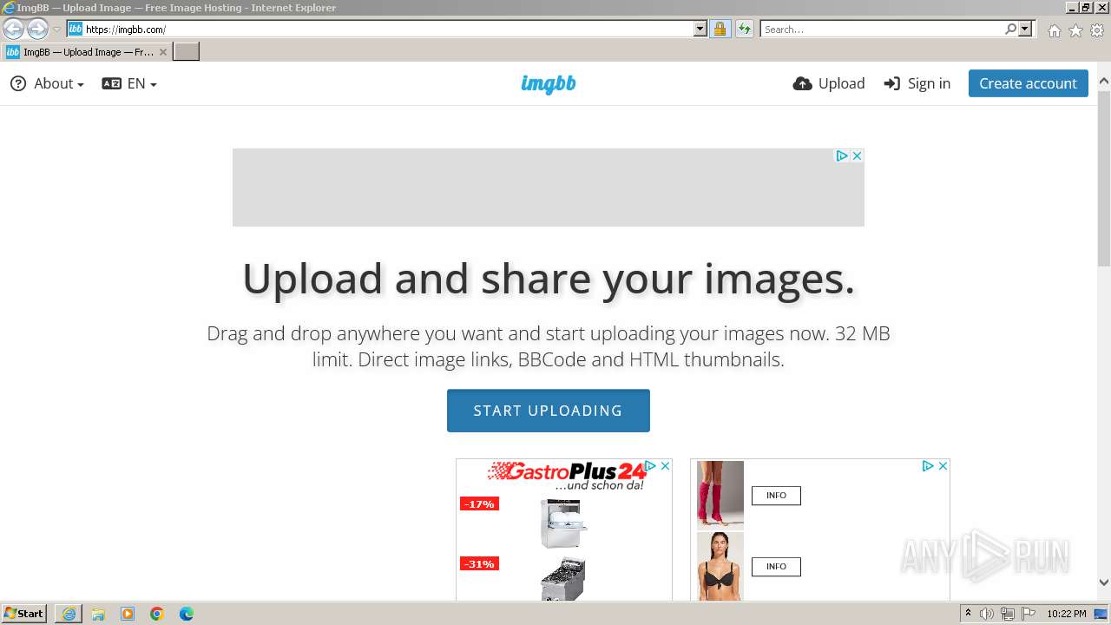The image size is (1111, 625).
Task: Click the search magnifier icon
Action: (x=1010, y=30)
